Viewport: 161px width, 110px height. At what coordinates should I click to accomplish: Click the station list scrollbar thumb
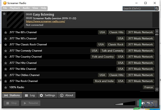pyautogui.click(x=157, y=34)
